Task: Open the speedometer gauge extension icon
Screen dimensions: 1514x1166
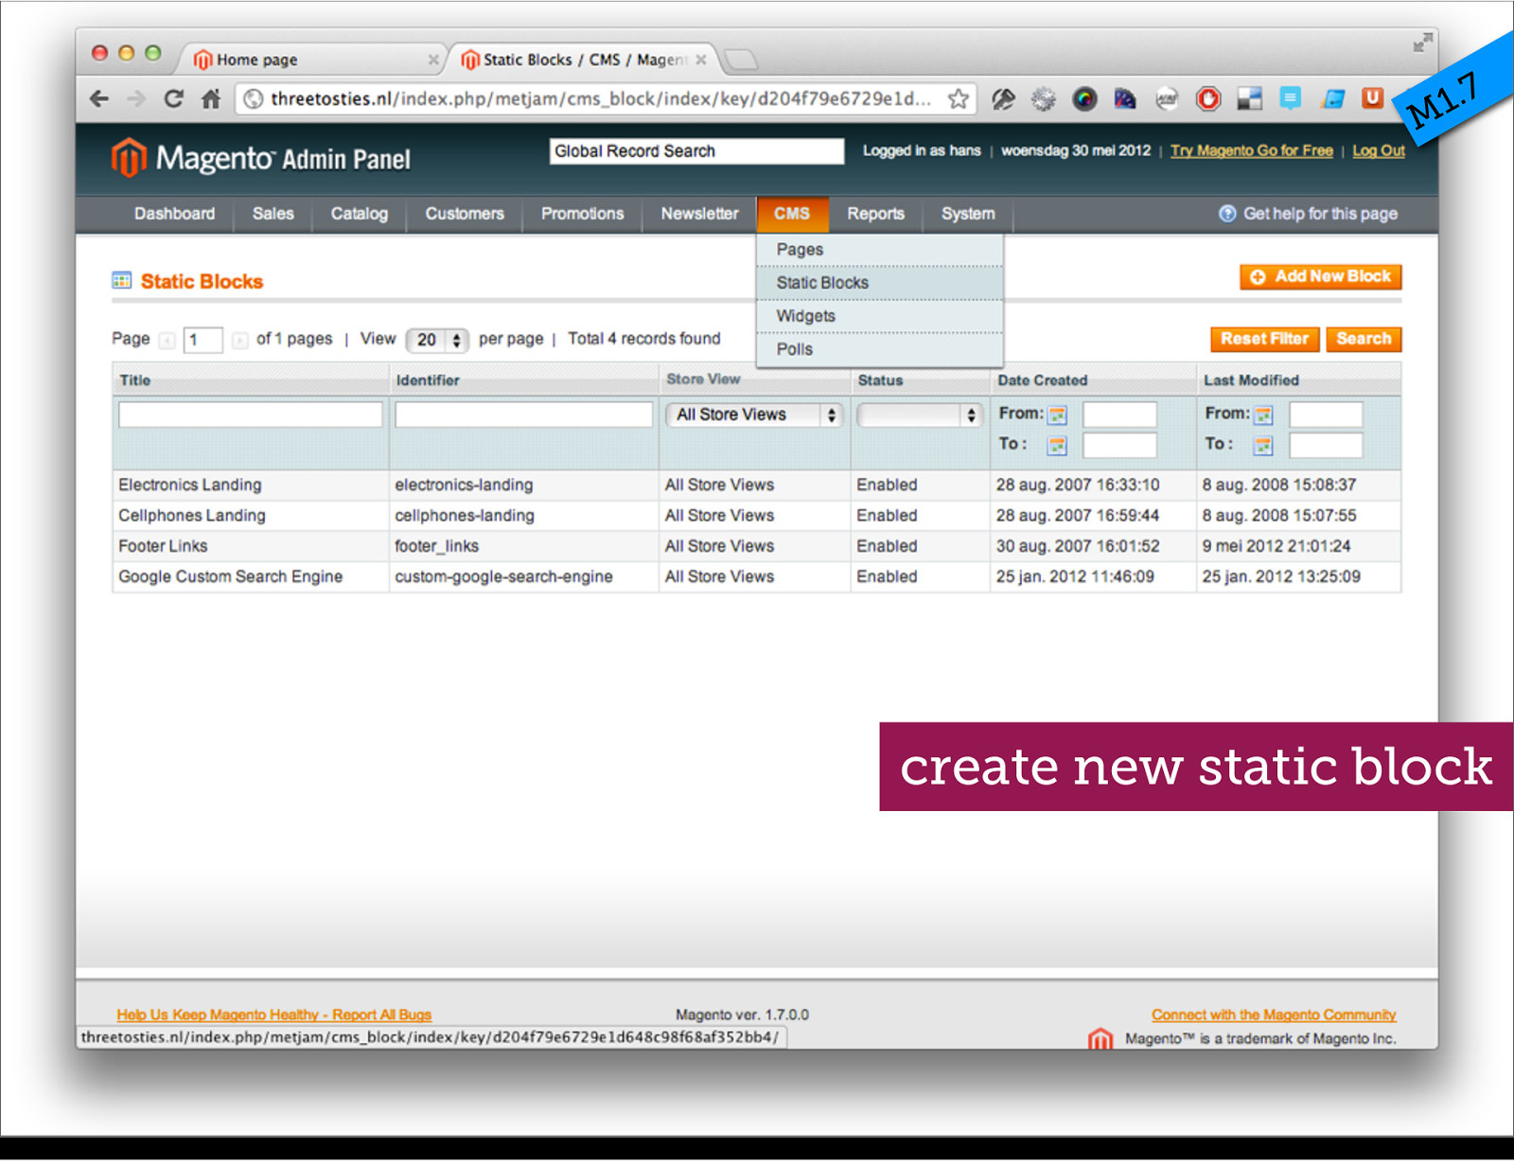Action: [x=1125, y=98]
